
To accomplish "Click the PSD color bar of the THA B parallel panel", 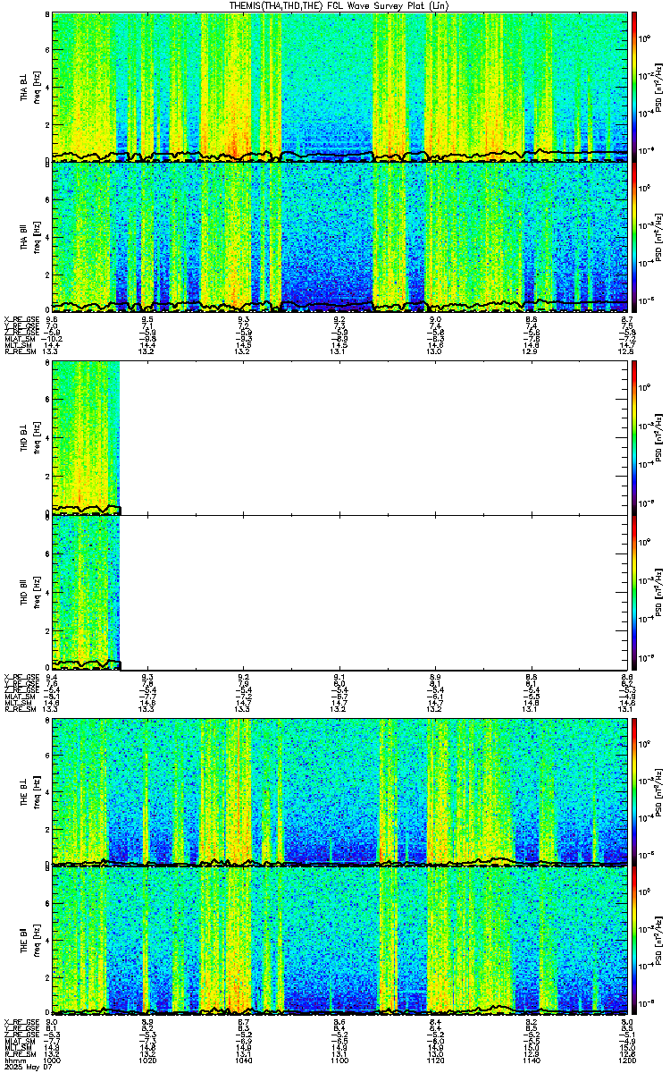I will (635, 236).
